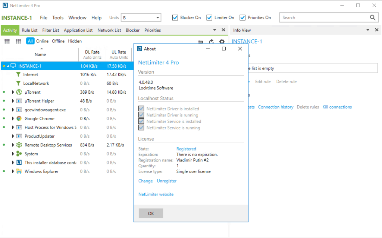Switch to the first grid view icon
The width and height of the screenshot is (382, 238).
(x=7, y=42)
